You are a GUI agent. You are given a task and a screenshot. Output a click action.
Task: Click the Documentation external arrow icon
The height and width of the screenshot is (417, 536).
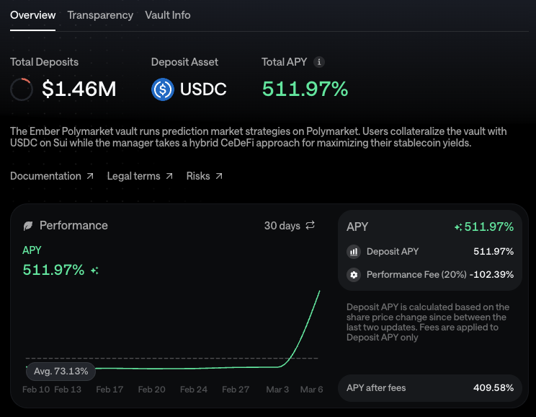coord(90,176)
